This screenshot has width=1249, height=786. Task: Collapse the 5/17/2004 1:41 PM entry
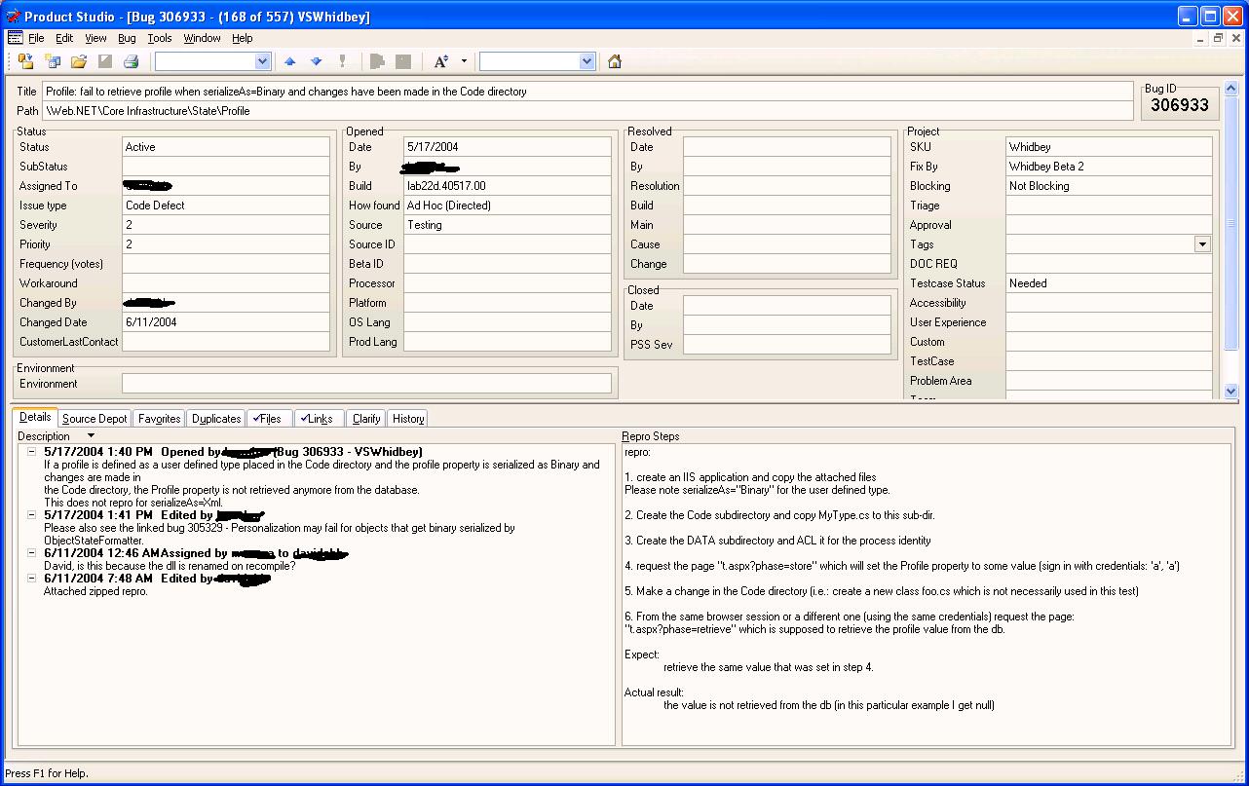pos(32,515)
